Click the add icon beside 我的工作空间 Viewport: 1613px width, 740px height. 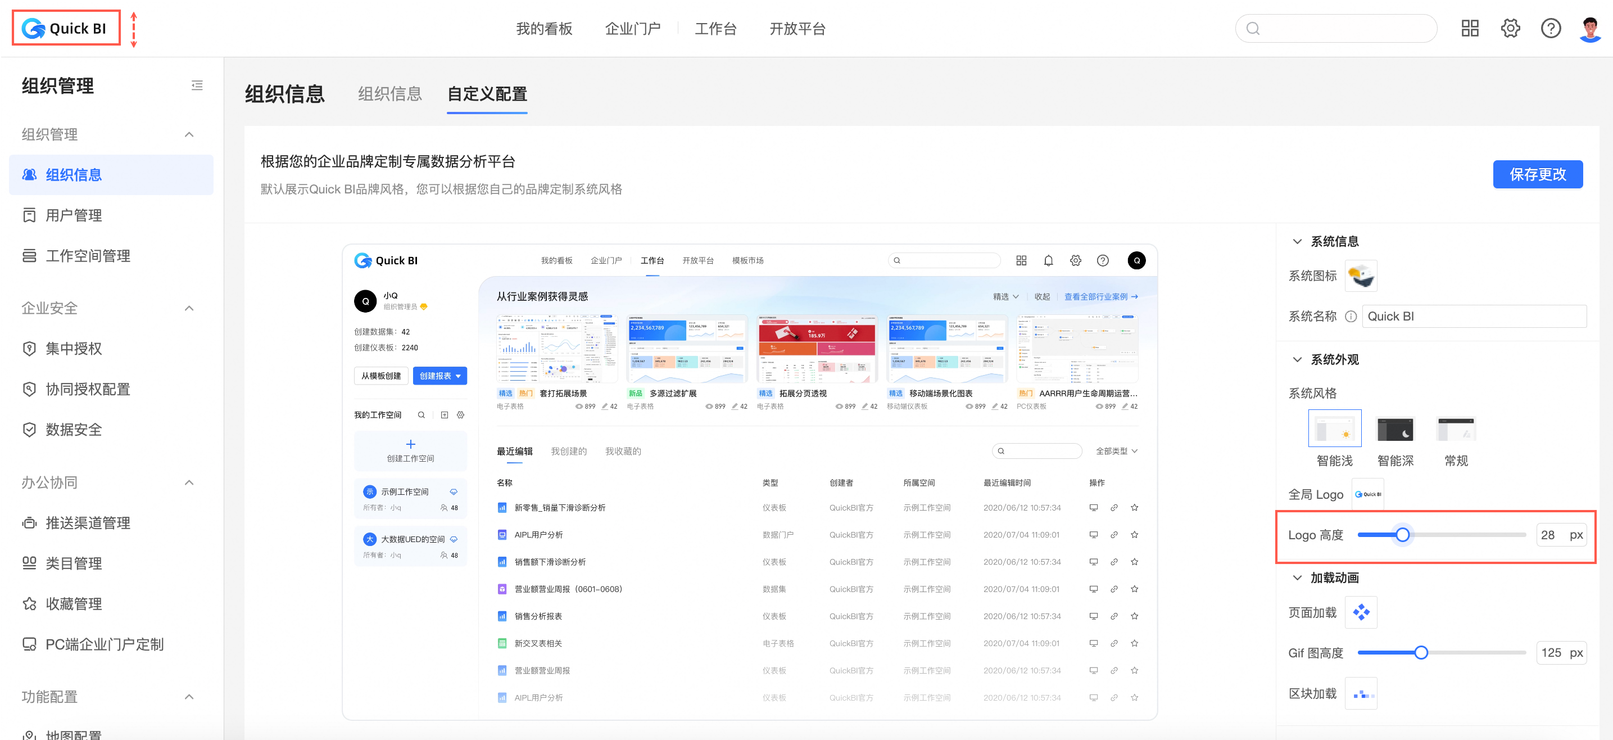coord(444,415)
